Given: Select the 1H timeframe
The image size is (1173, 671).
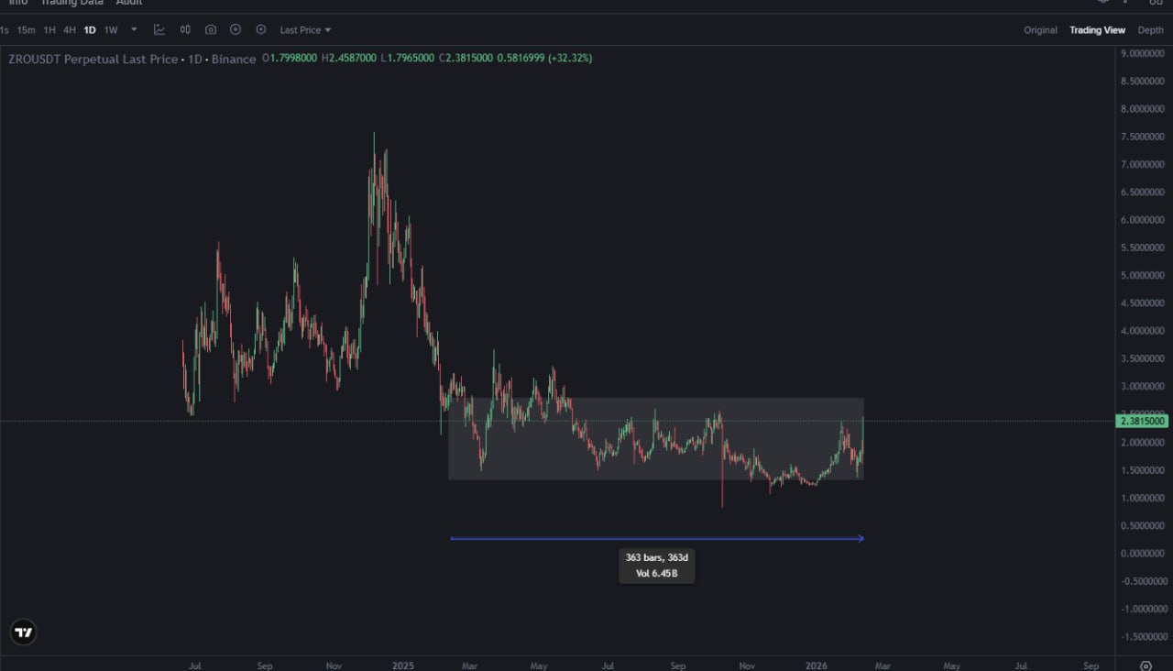Looking at the screenshot, I should click(x=49, y=29).
